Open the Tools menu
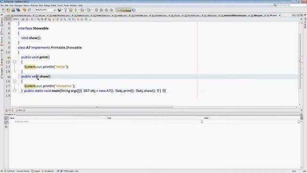The height and width of the screenshot is (173, 307). click(x=66, y=5)
